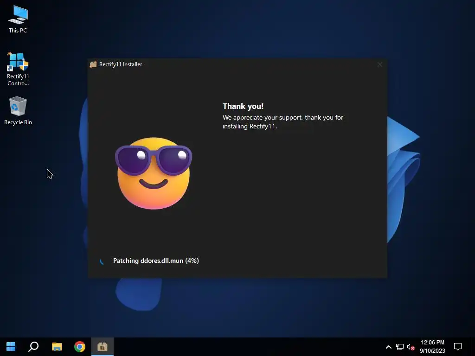Click the 'Patching ddores.dll.mun (4%)' status text

coord(156,261)
